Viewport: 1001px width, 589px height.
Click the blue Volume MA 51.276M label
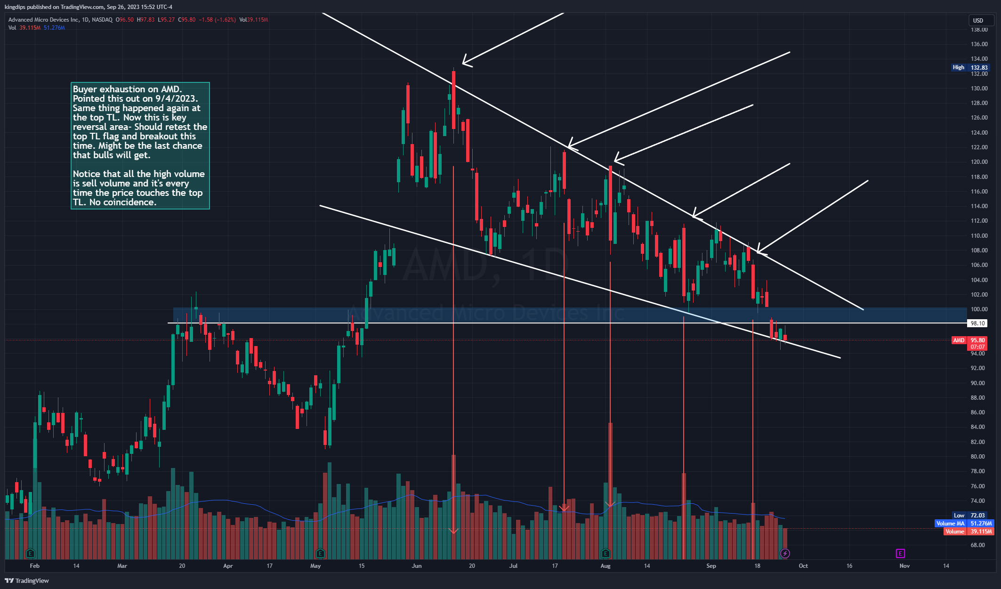[964, 523]
